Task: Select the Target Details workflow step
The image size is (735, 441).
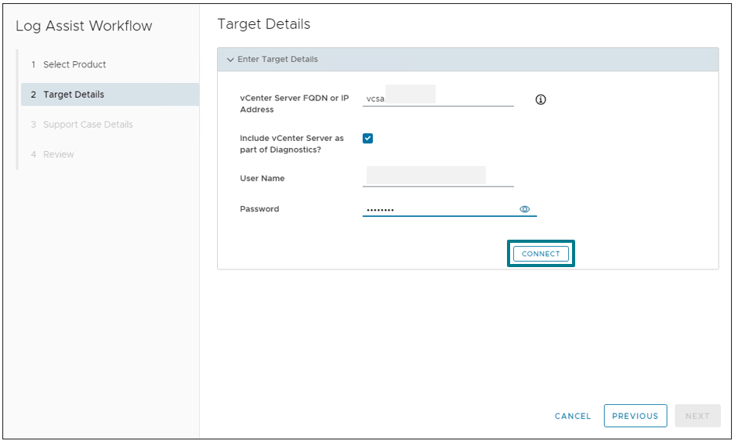Action: coord(74,95)
